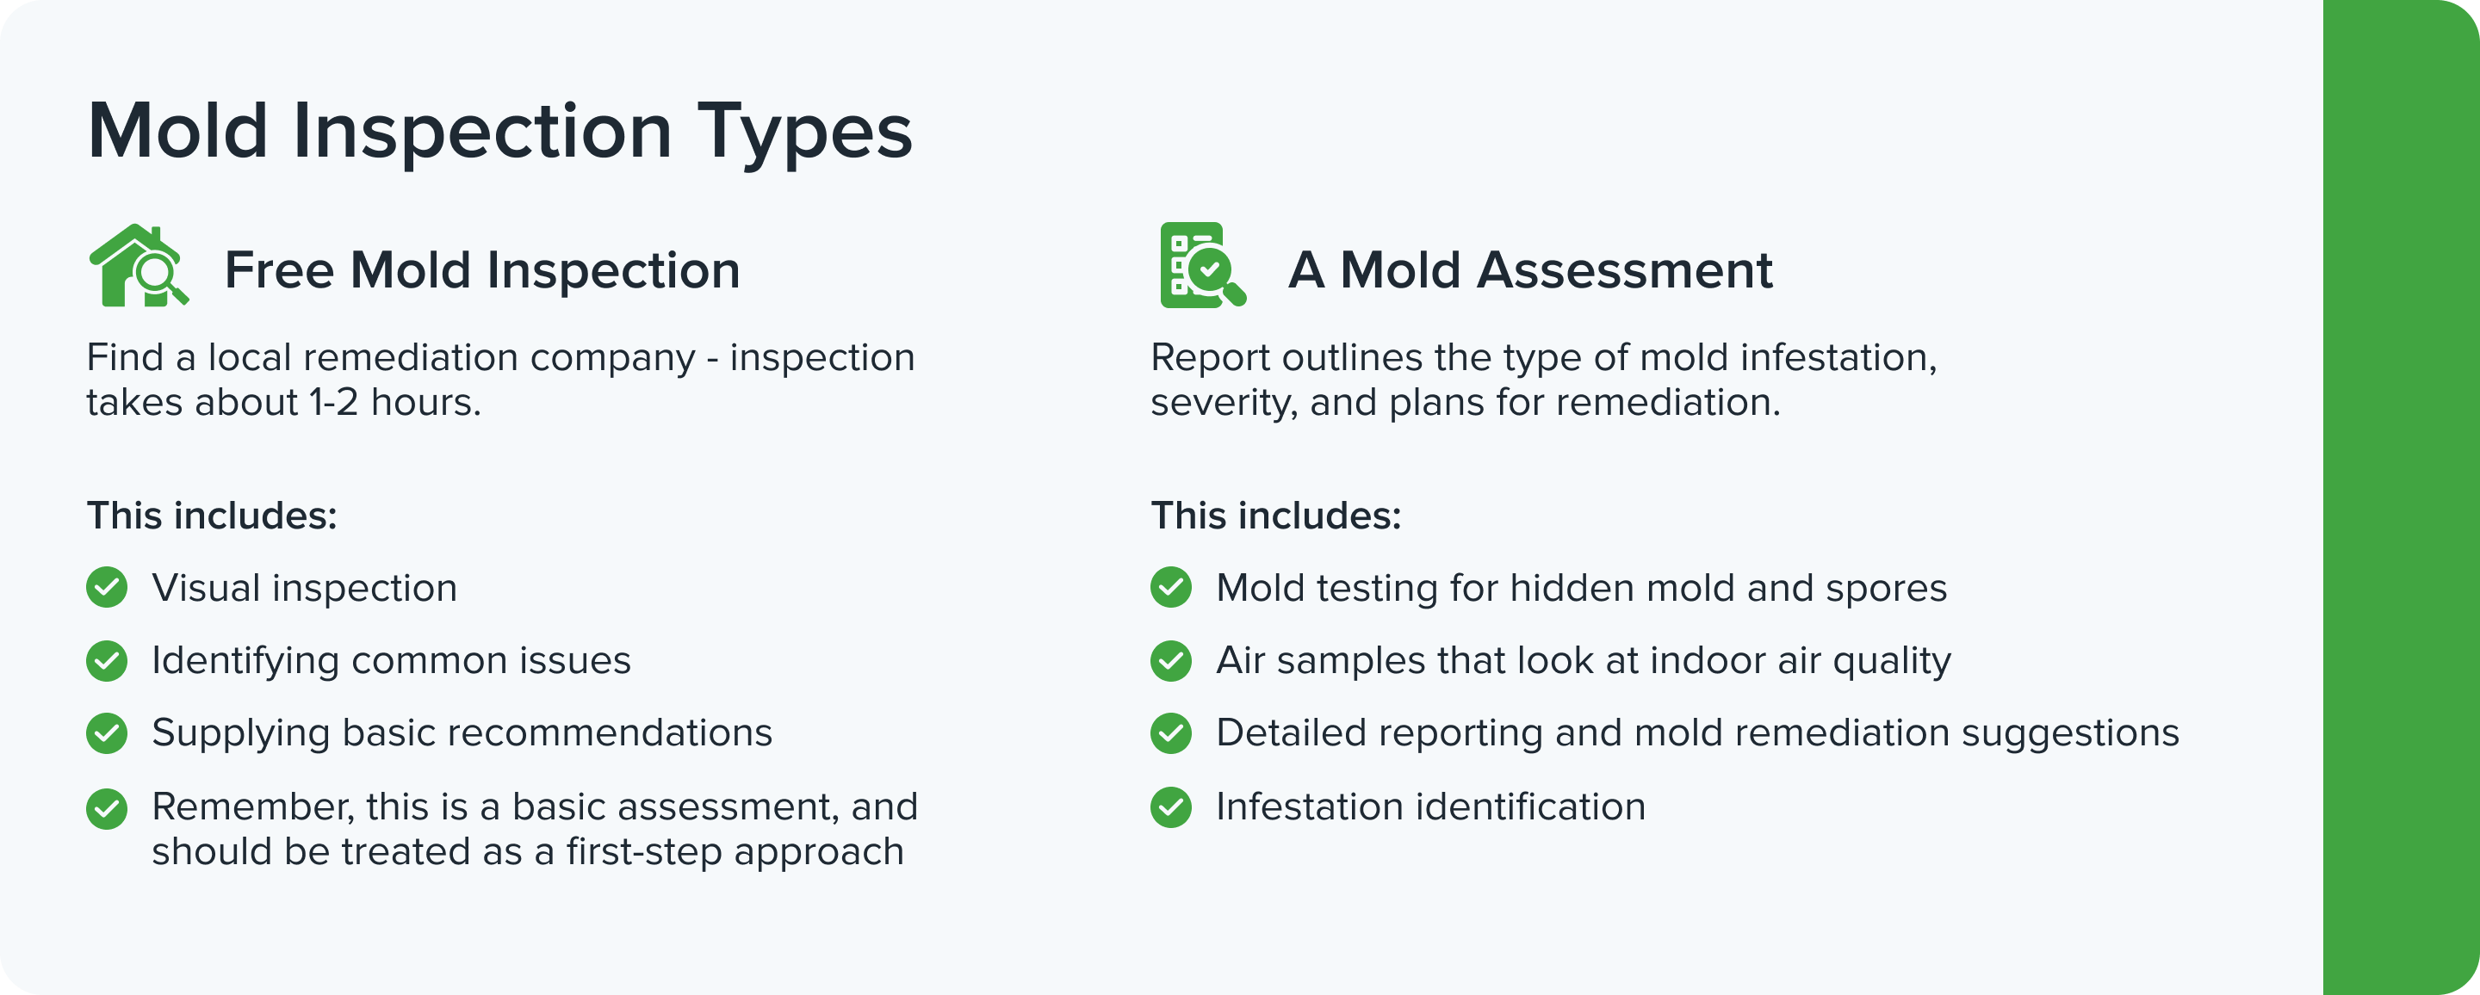Click the checklist with magnifier icon
The height and width of the screenshot is (995, 2480).
(1201, 267)
